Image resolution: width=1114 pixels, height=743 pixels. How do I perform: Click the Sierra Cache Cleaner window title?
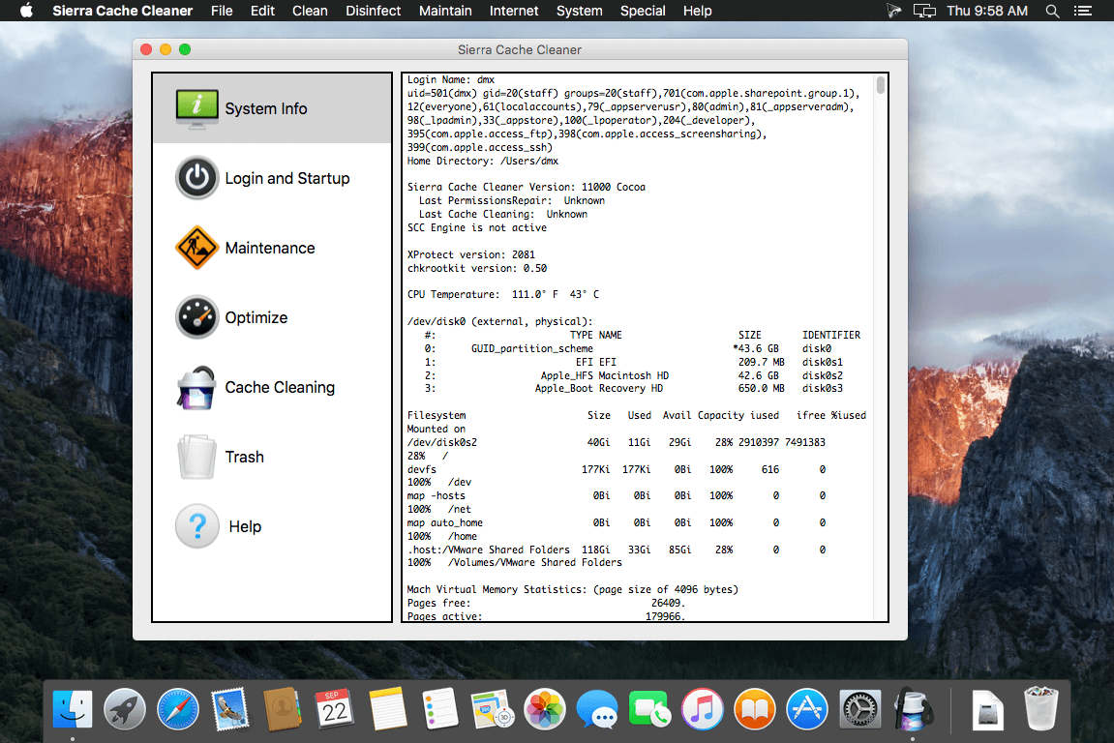coord(520,49)
